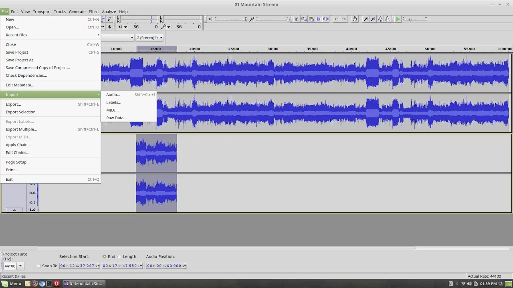Click the Fit Project zoom icon

[x=388, y=19]
